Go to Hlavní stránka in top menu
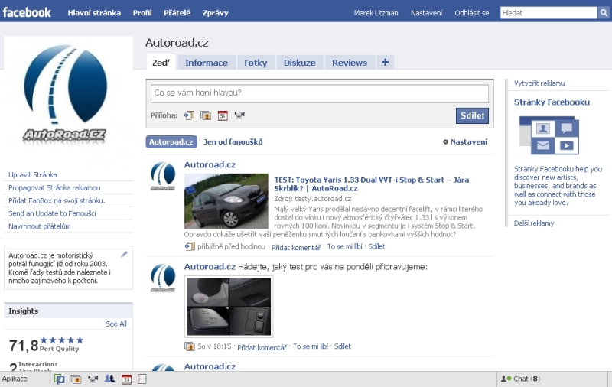 (94, 13)
